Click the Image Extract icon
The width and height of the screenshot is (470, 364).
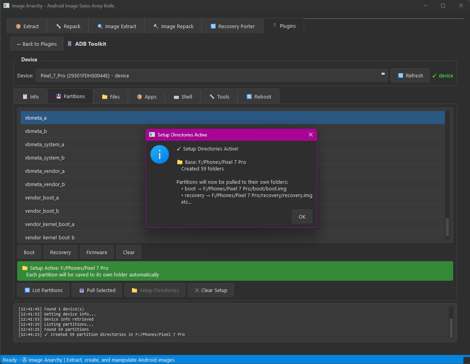click(100, 26)
